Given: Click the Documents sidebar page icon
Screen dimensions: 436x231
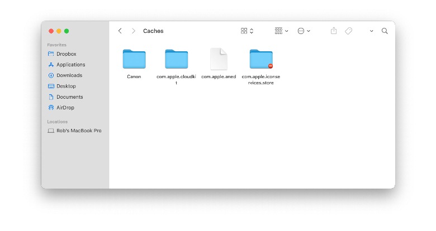Looking at the screenshot, I should point(51,97).
